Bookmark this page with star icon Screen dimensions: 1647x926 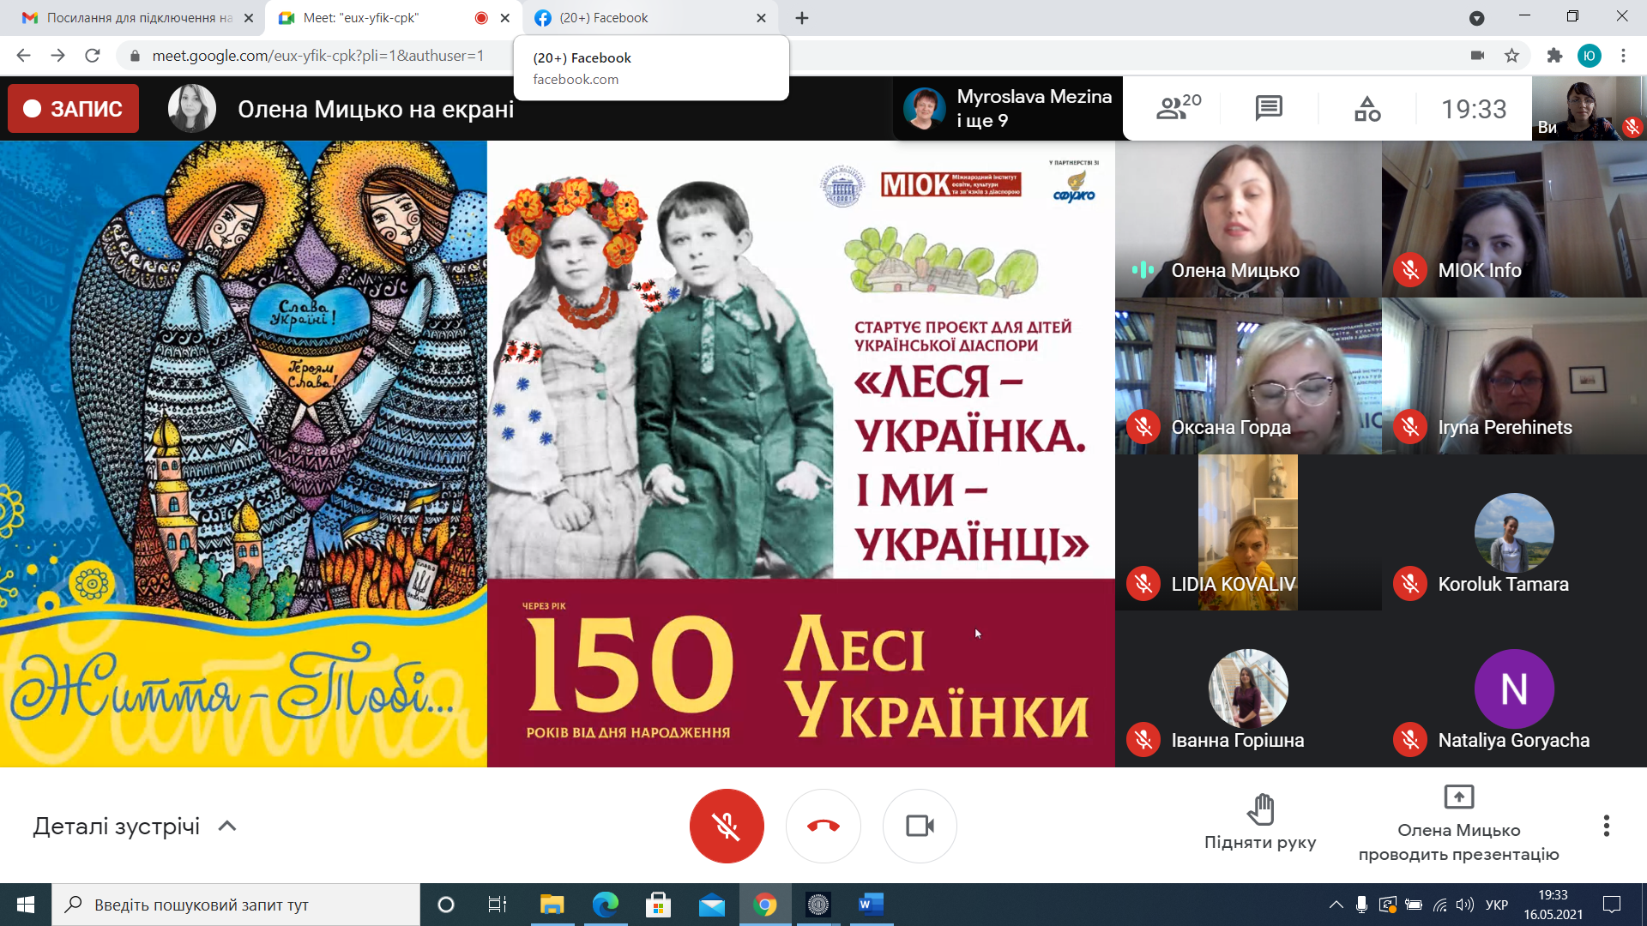tap(1511, 56)
